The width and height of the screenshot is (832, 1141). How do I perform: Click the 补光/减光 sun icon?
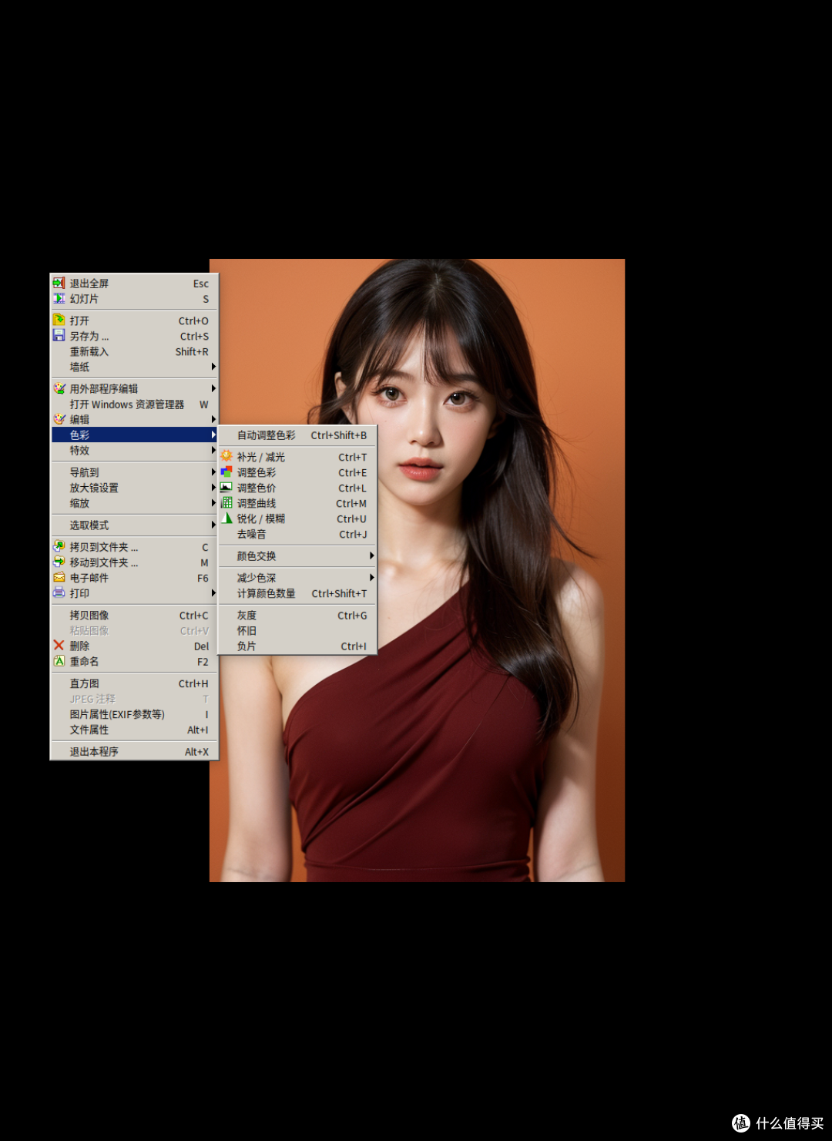[x=226, y=456]
